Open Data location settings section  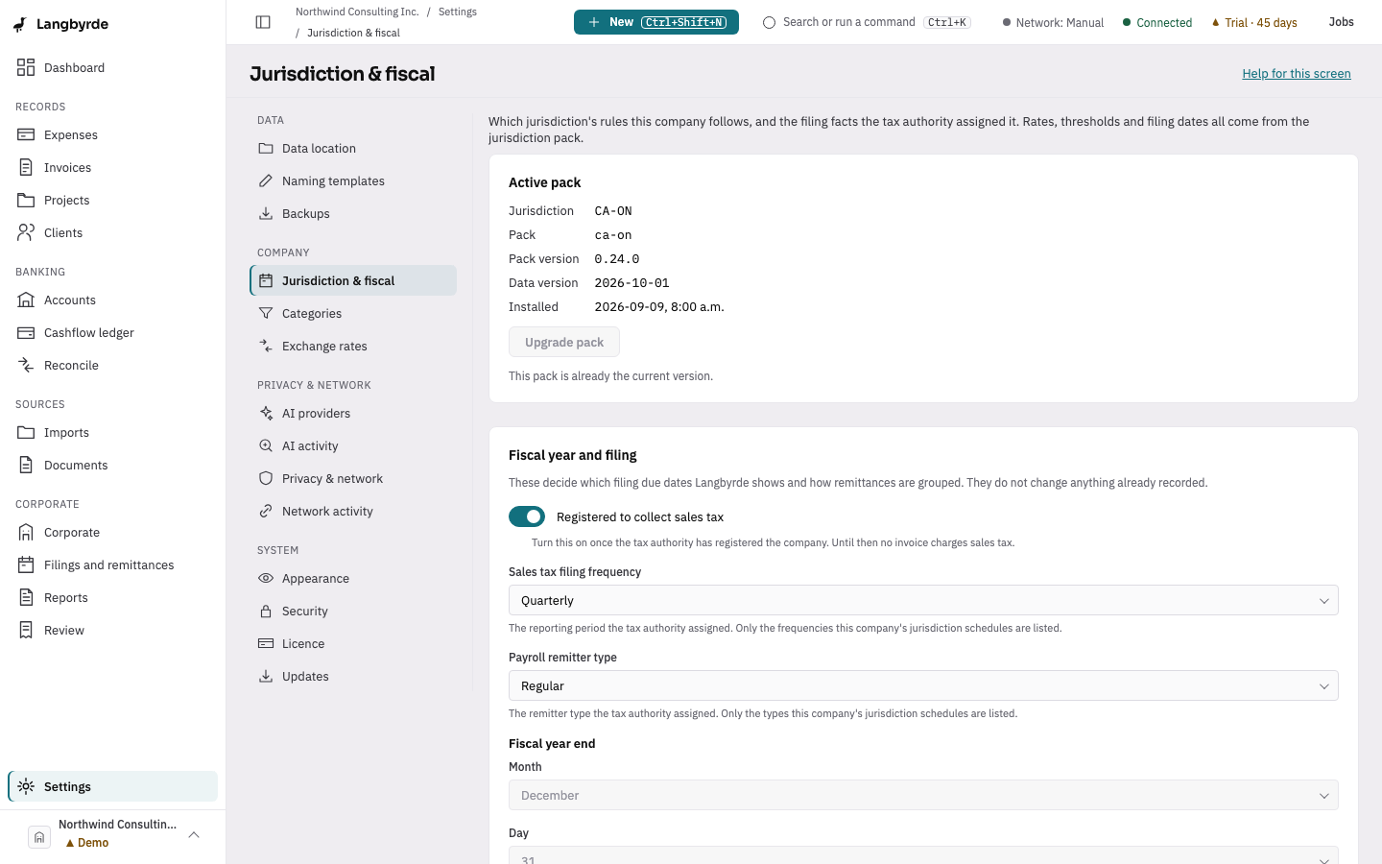point(353,148)
